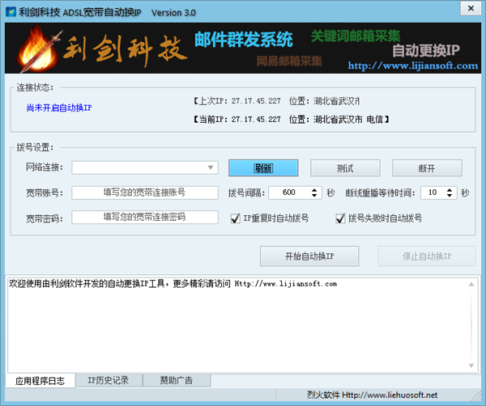Switch to 赞助广告 tab

pos(177,380)
